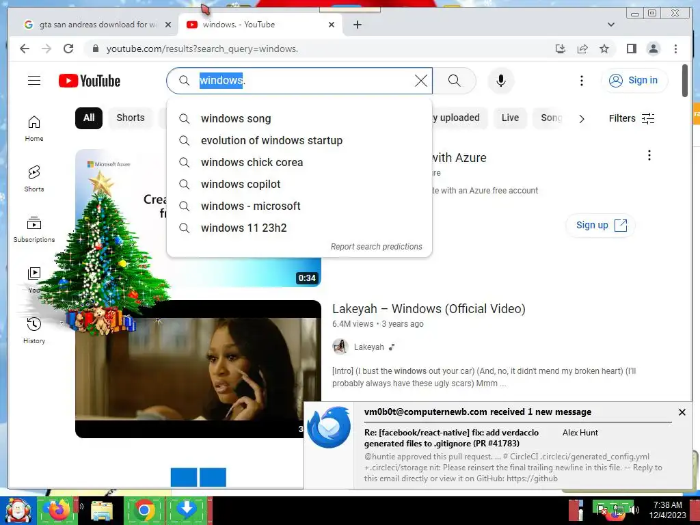Open the Azure ad's three-dot options menu
This screenshot has height=525, width=700.
pyautogui.click(x=649, y=155)
